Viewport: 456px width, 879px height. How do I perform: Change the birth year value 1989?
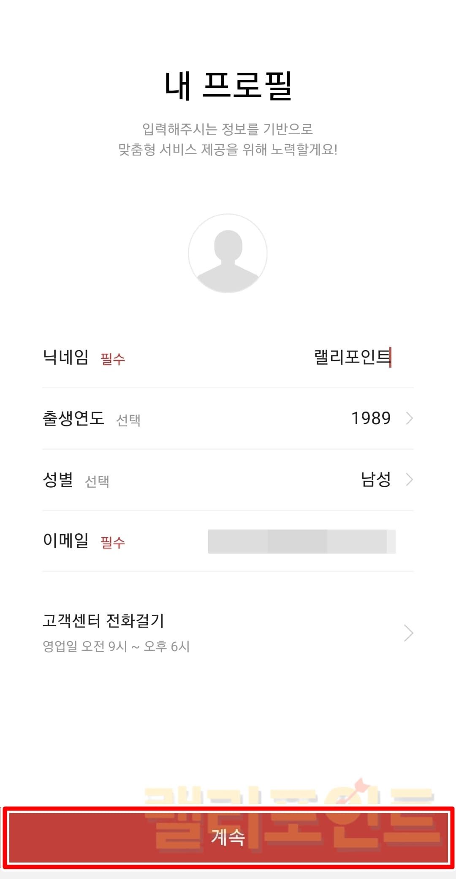[x=371, y=418]
